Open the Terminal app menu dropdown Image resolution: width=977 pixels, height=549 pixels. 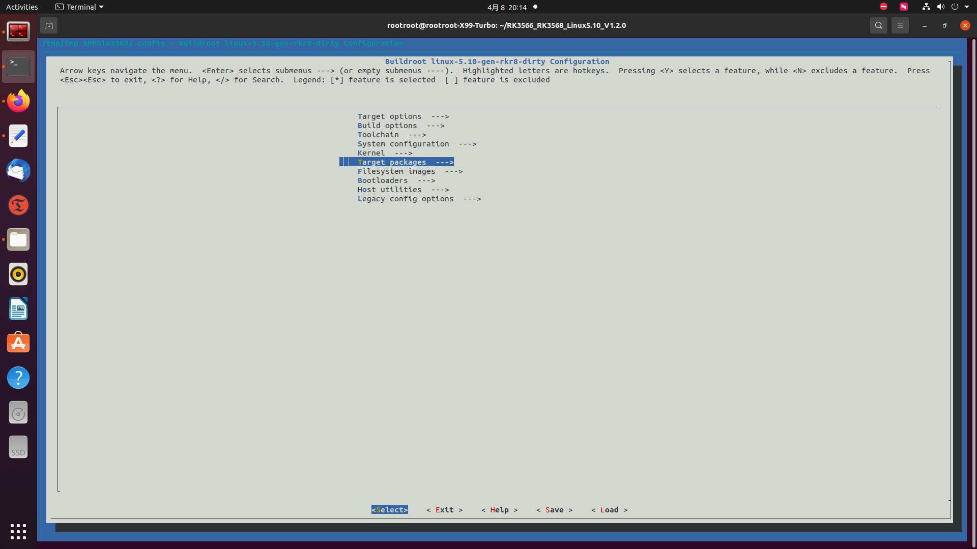coord(79,7)
